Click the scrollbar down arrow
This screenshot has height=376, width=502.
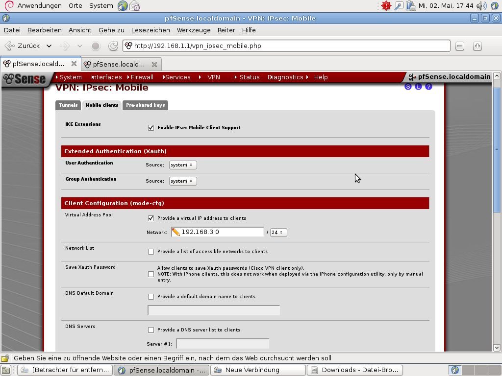click(497, 348)
